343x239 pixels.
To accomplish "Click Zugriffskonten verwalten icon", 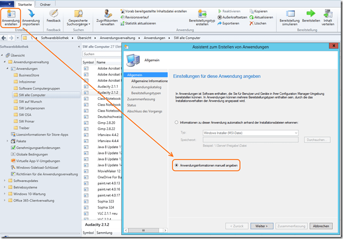I will tap(109, 17).
